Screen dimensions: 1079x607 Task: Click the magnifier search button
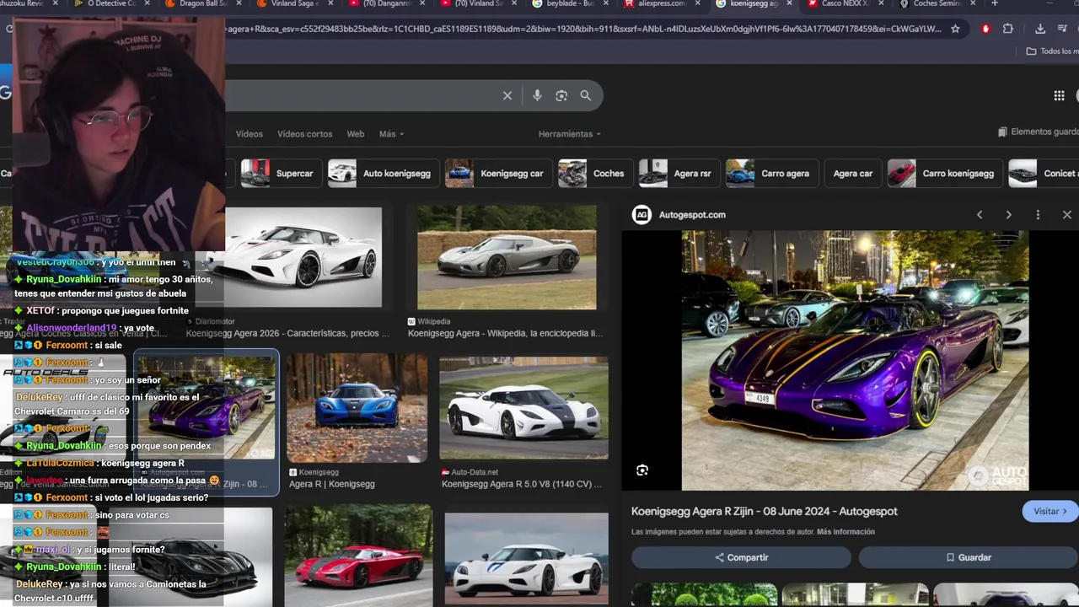pos(586,95)
